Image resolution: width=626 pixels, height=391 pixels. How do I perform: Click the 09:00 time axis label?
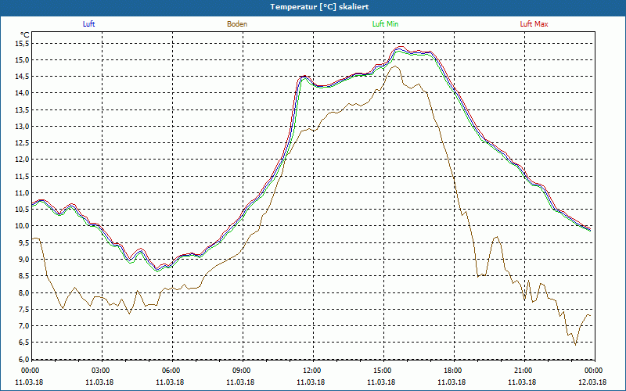[x=243, y=371]
